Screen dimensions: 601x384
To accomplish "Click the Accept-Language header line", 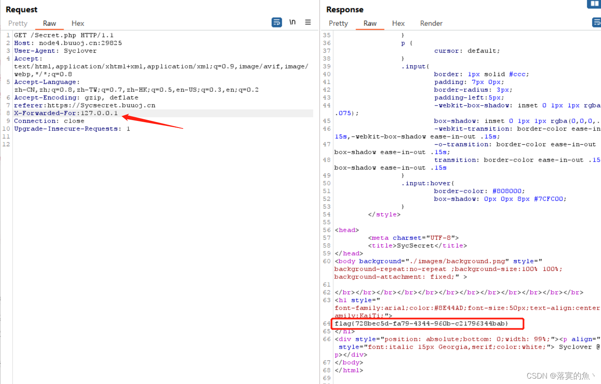I will [x=136, y=86].
